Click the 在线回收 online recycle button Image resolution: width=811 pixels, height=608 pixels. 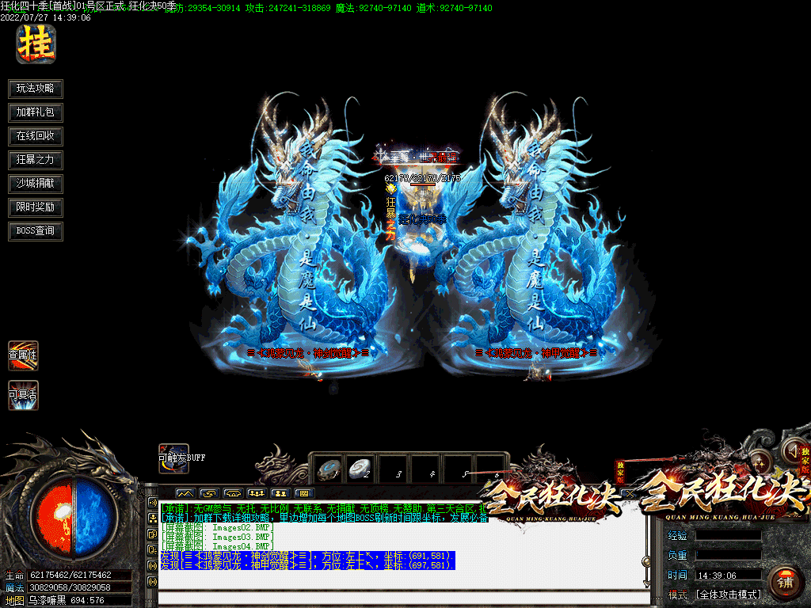click(36, 136)
